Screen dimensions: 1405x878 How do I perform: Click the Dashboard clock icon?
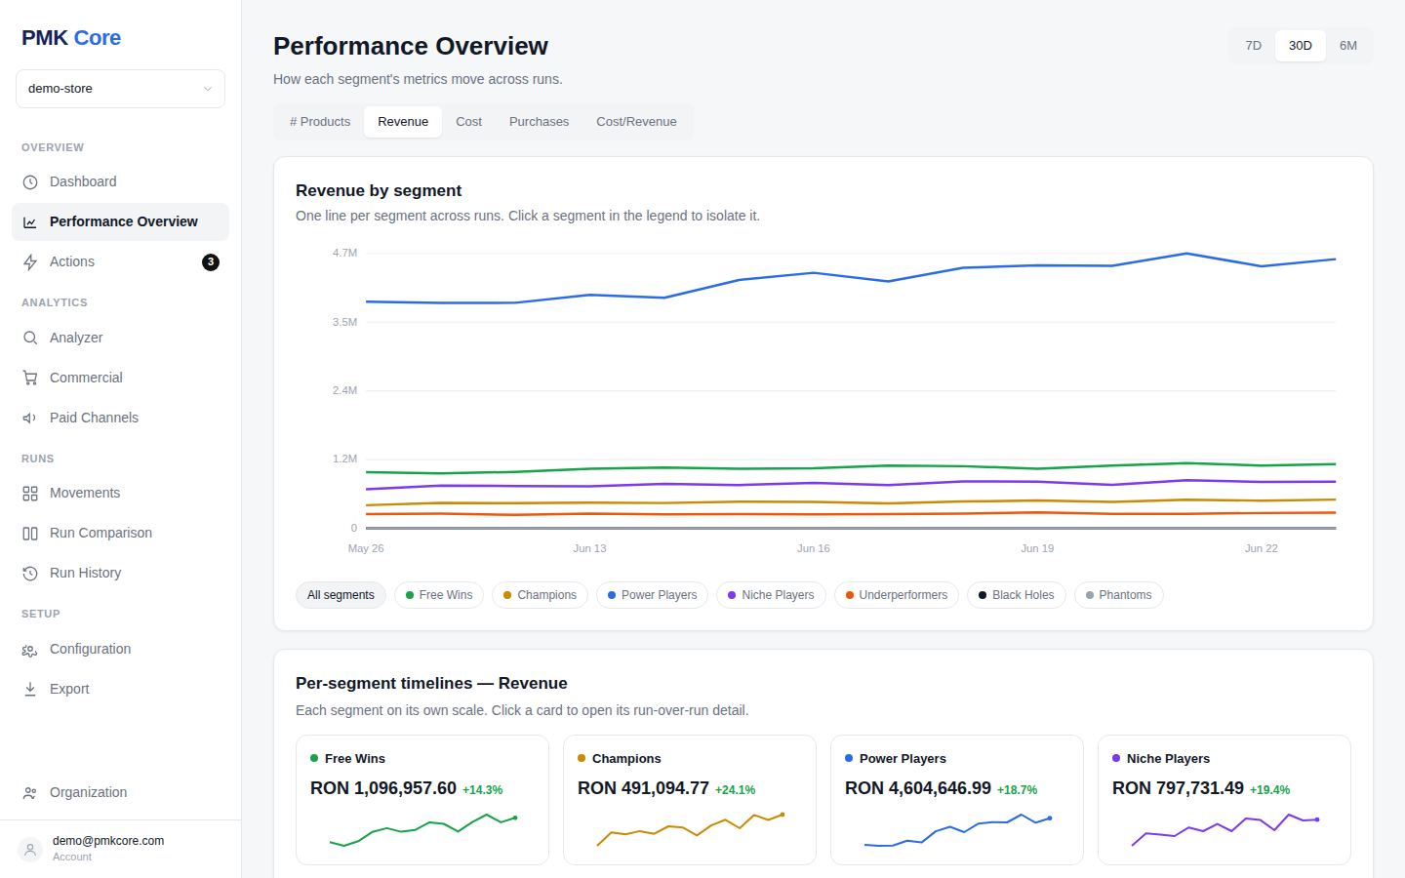(x=30, y=182)
